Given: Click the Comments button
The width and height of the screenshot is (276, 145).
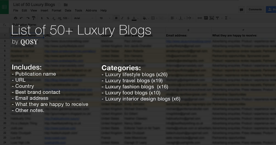Looking at the screenshot, I should [x=255, y=10].
